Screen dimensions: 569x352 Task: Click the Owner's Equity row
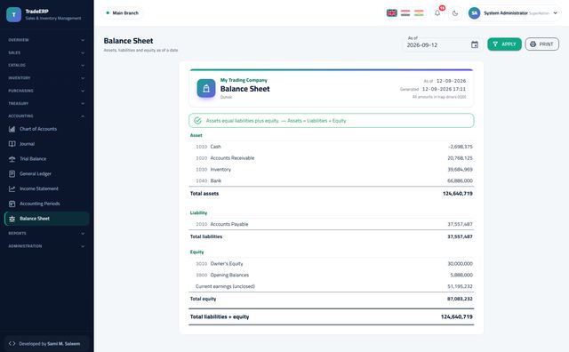332,264
